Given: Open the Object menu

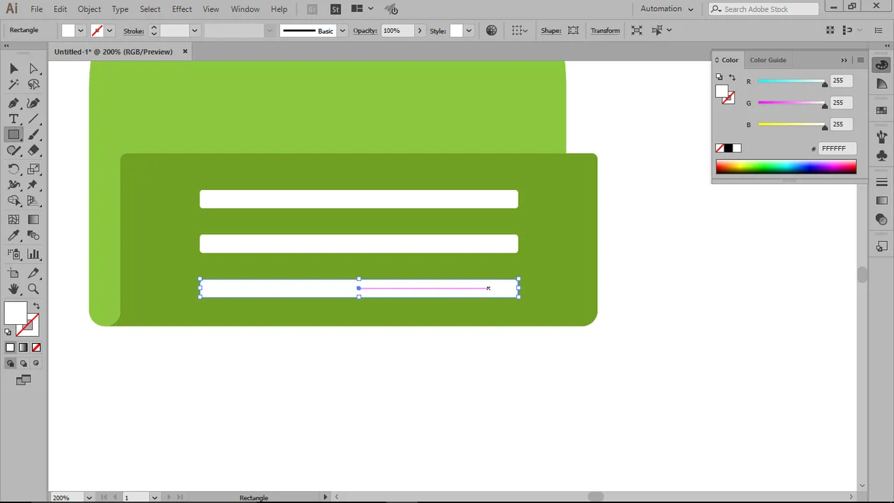Looking at the screenshot, I should (x=89, y=9).
